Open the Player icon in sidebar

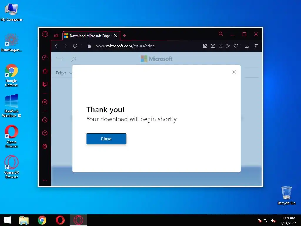[x=45, y=102]
